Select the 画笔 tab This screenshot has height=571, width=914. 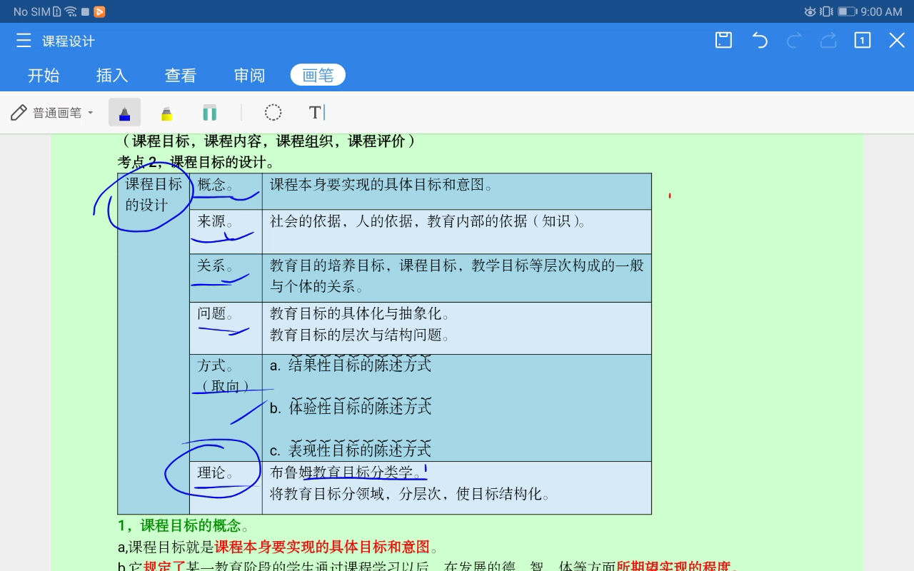[318, 75]
